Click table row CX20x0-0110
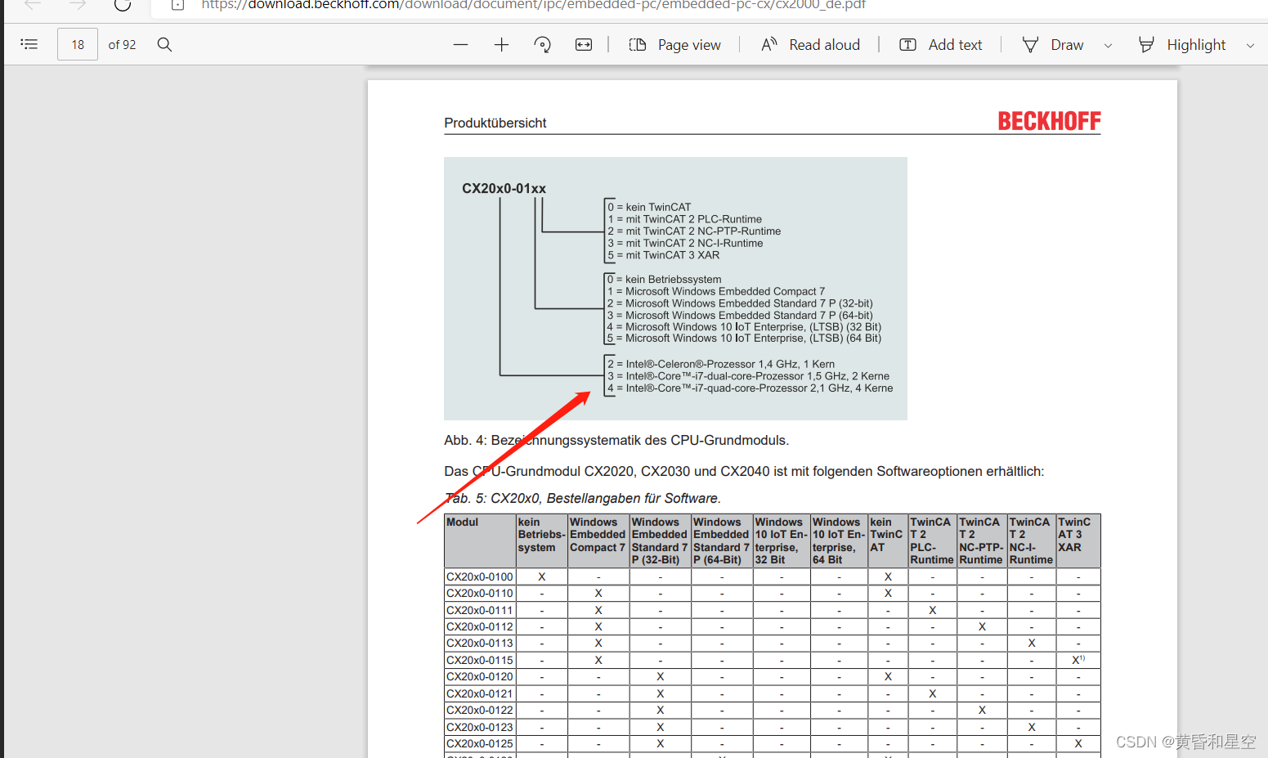The width and height of the screenshot is (1268, 758). click(773, 593)
